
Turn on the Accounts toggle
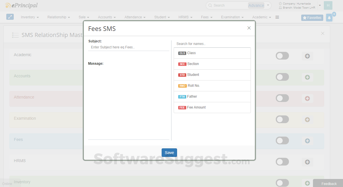(282, 77)
